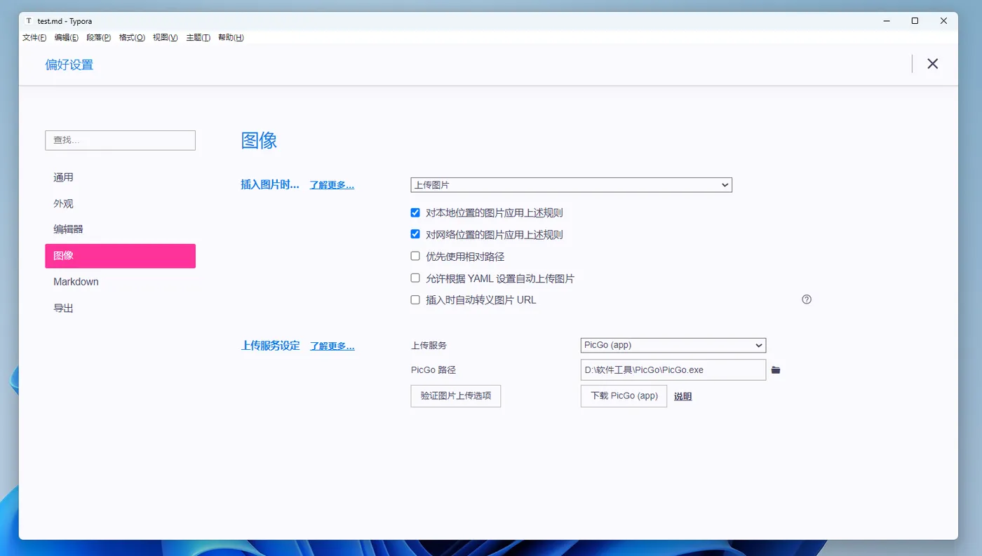The width and height of the screenshot is (982, 556).
Task: Open 了解更多 link next to 上传服务设定
Action: 332,346
